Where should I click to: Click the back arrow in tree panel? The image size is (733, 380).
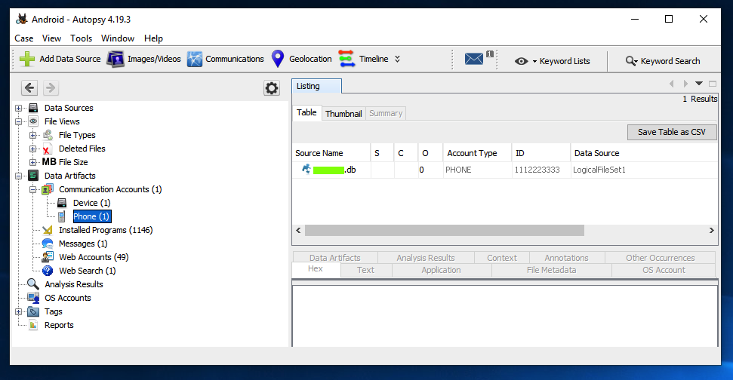pos(29,87)
